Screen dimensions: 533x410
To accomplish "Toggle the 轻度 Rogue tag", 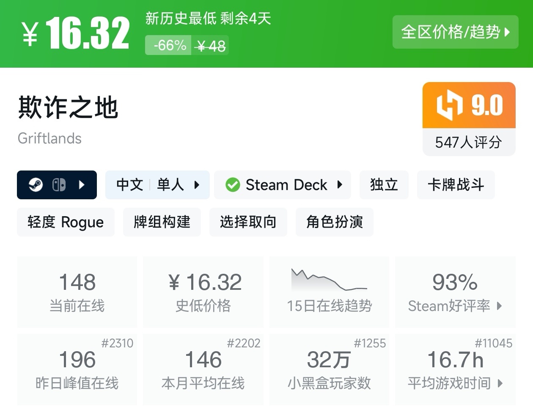I will (x=65, y=222).
